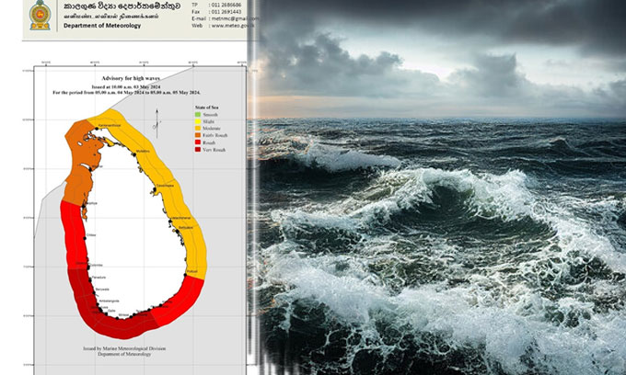
Task: Click the 'Issued by Marine Meteorological Division' footer
Action: [x=124, y=348]
